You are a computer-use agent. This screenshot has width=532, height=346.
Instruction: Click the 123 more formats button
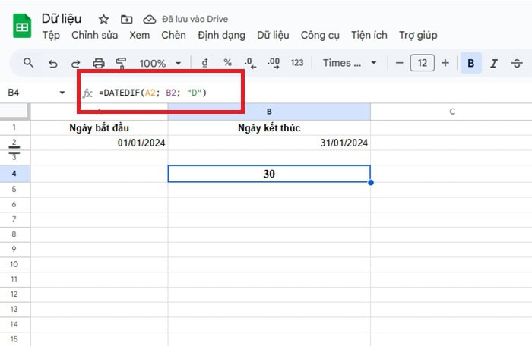[x=297, y=64]
